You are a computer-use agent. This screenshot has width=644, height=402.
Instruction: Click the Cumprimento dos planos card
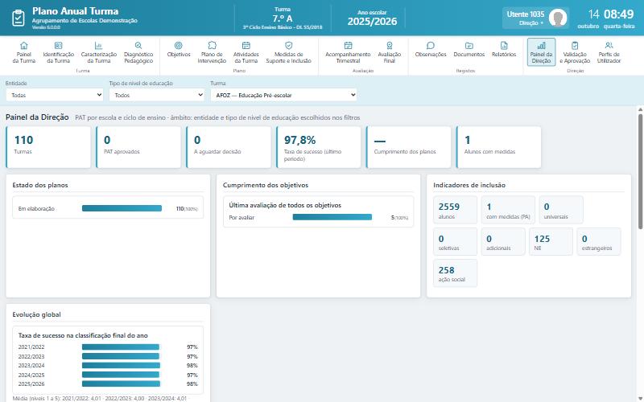(x=409, y=147)
